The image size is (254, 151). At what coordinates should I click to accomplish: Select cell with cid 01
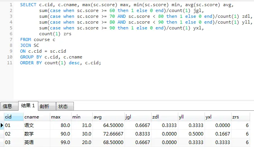pyautogui.click(x=14, y=125)
